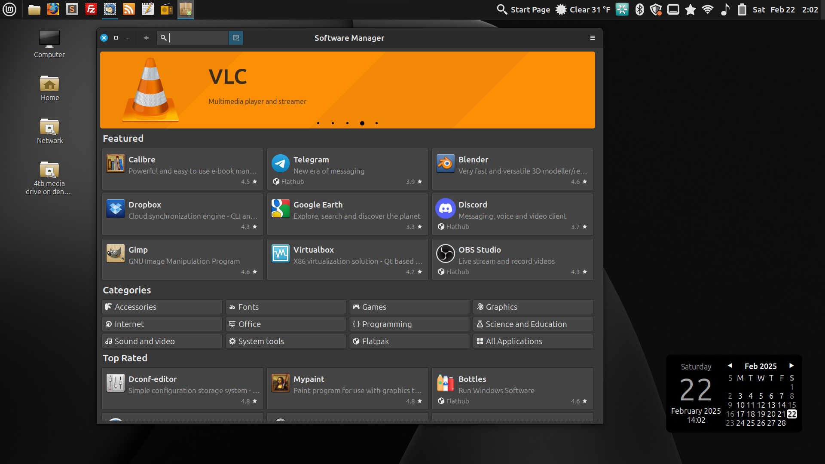This screenshot has width=825, height=464.
Task: Open the Games category
Action: pyautogui.click(x=409, y=307)
